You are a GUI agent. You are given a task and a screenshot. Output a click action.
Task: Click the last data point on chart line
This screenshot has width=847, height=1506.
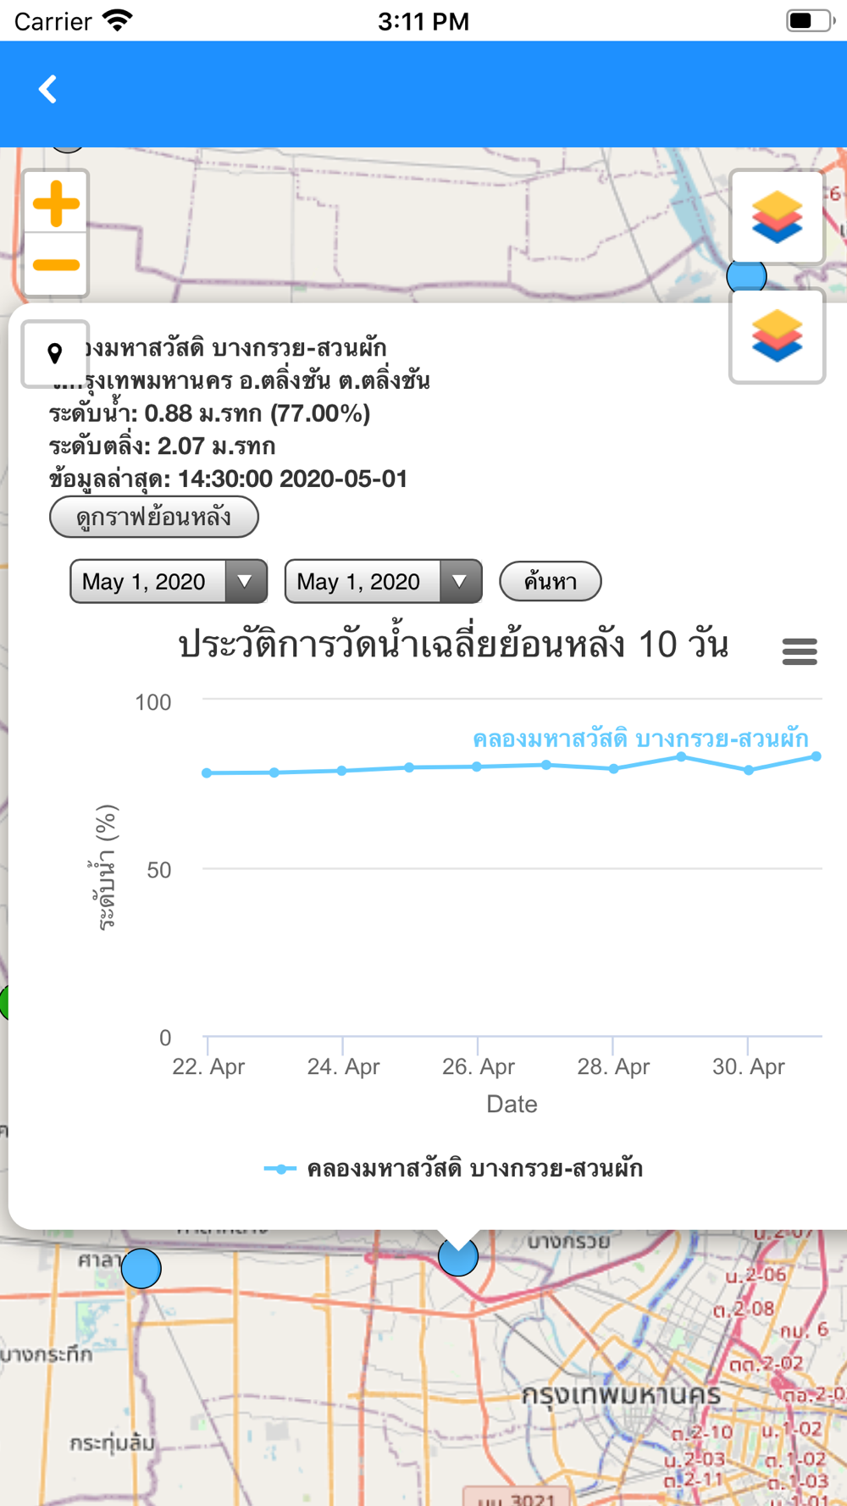click(x=817, y=756)
